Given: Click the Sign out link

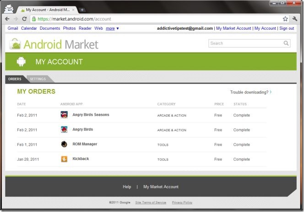Looking at the screenshot, I should coord(287,28).
